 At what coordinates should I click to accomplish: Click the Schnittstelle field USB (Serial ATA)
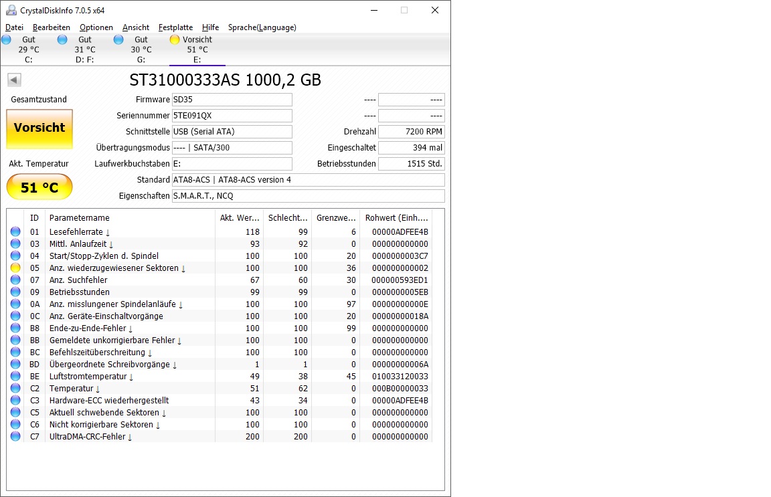coord(232,132)
